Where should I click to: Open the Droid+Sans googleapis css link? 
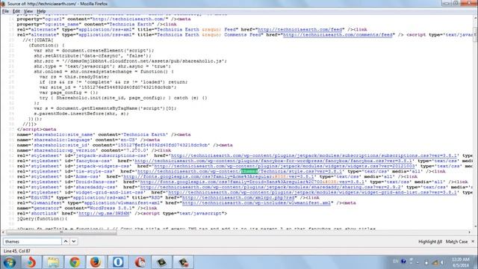coord(252,182)
